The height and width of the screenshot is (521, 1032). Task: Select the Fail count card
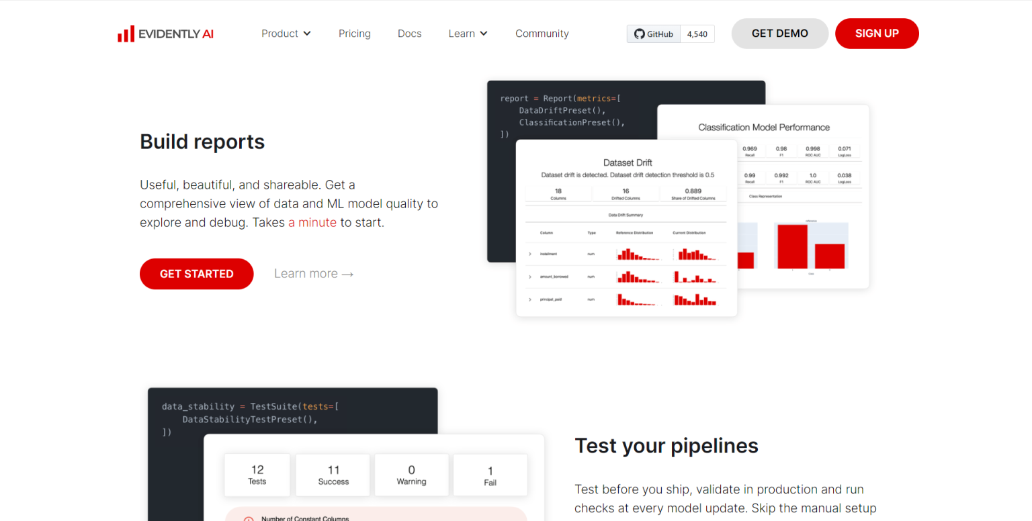tap(490, 475)
